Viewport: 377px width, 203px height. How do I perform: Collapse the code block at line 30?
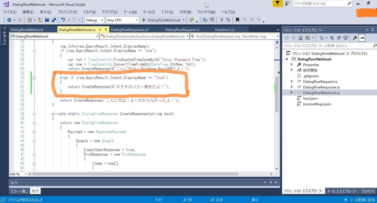(34, 78)
